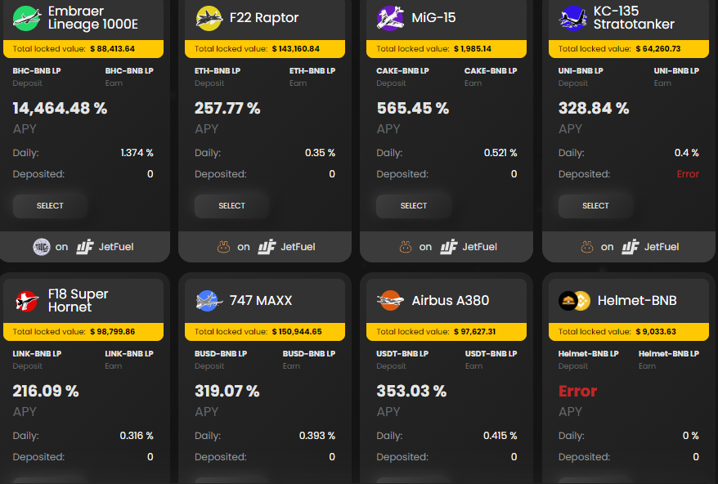Click the 319.07 % APY value
Viewport: 718px width, 484px height.
227,392
